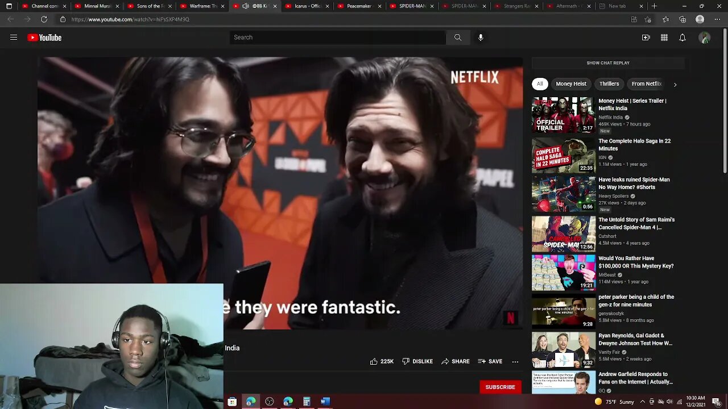Open browser settings and more menu
Screen dimensions: 728x409
(717, 19)
